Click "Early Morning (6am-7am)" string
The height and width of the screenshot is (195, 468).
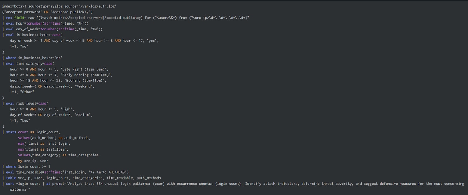point(86,75)
